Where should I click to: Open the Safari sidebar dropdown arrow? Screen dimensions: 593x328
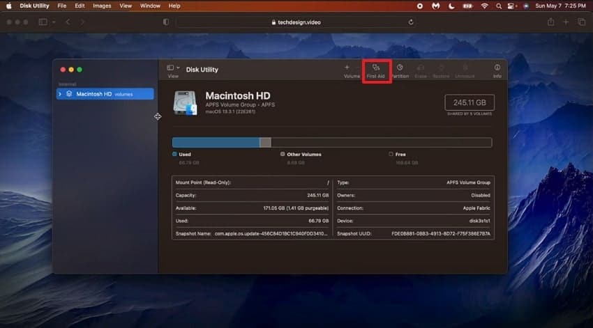point(54,22)
